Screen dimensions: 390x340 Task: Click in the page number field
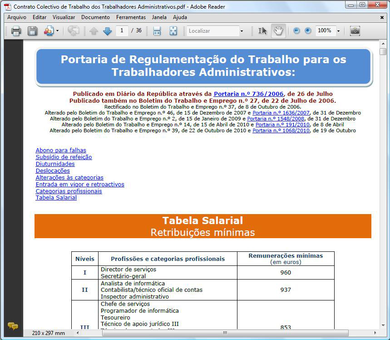click(122, 31)
